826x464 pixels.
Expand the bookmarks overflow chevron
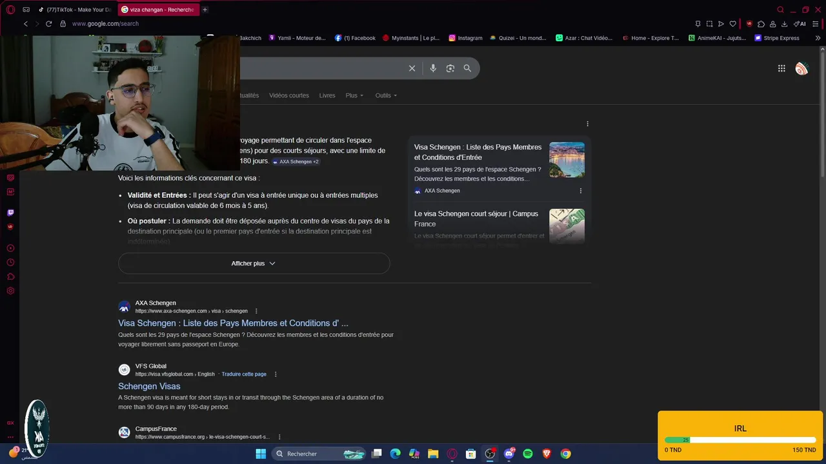click(x=818, y=38)
